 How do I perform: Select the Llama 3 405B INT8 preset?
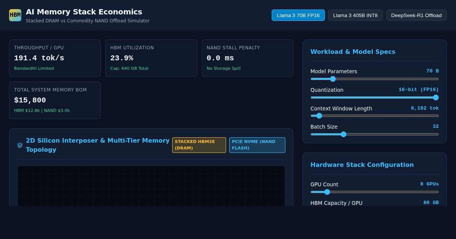(355, 15)
